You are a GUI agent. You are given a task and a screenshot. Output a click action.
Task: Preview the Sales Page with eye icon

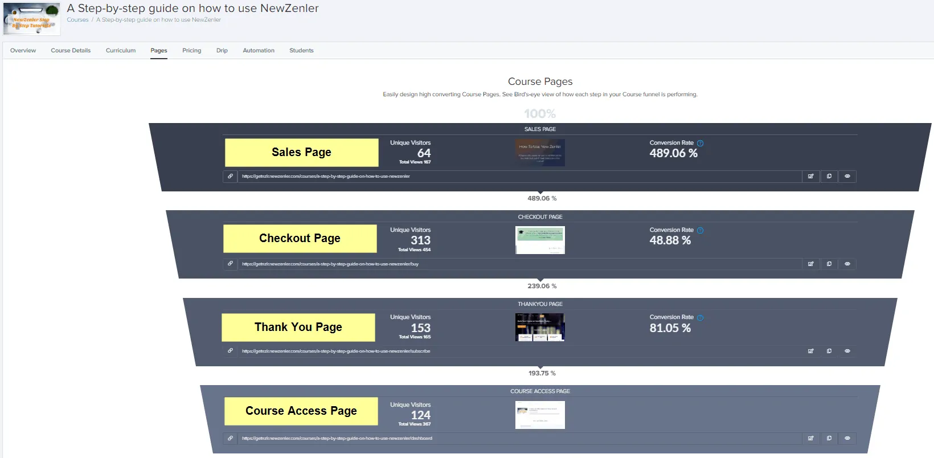(847, 177)
